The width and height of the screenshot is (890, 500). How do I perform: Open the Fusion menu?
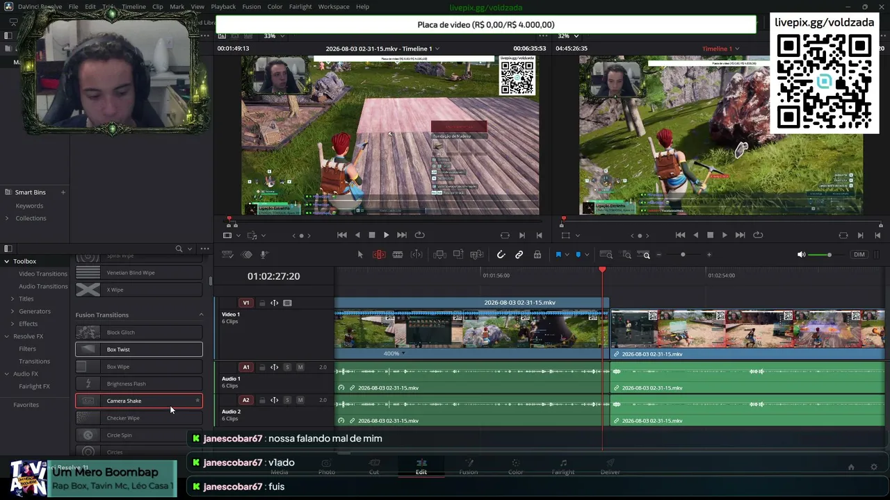tap(252, 7)
